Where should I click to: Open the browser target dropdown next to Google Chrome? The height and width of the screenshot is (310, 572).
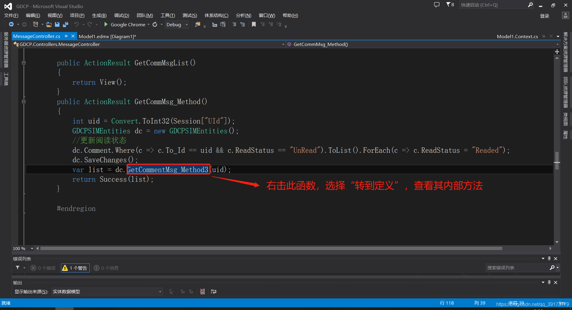(148, 24)
